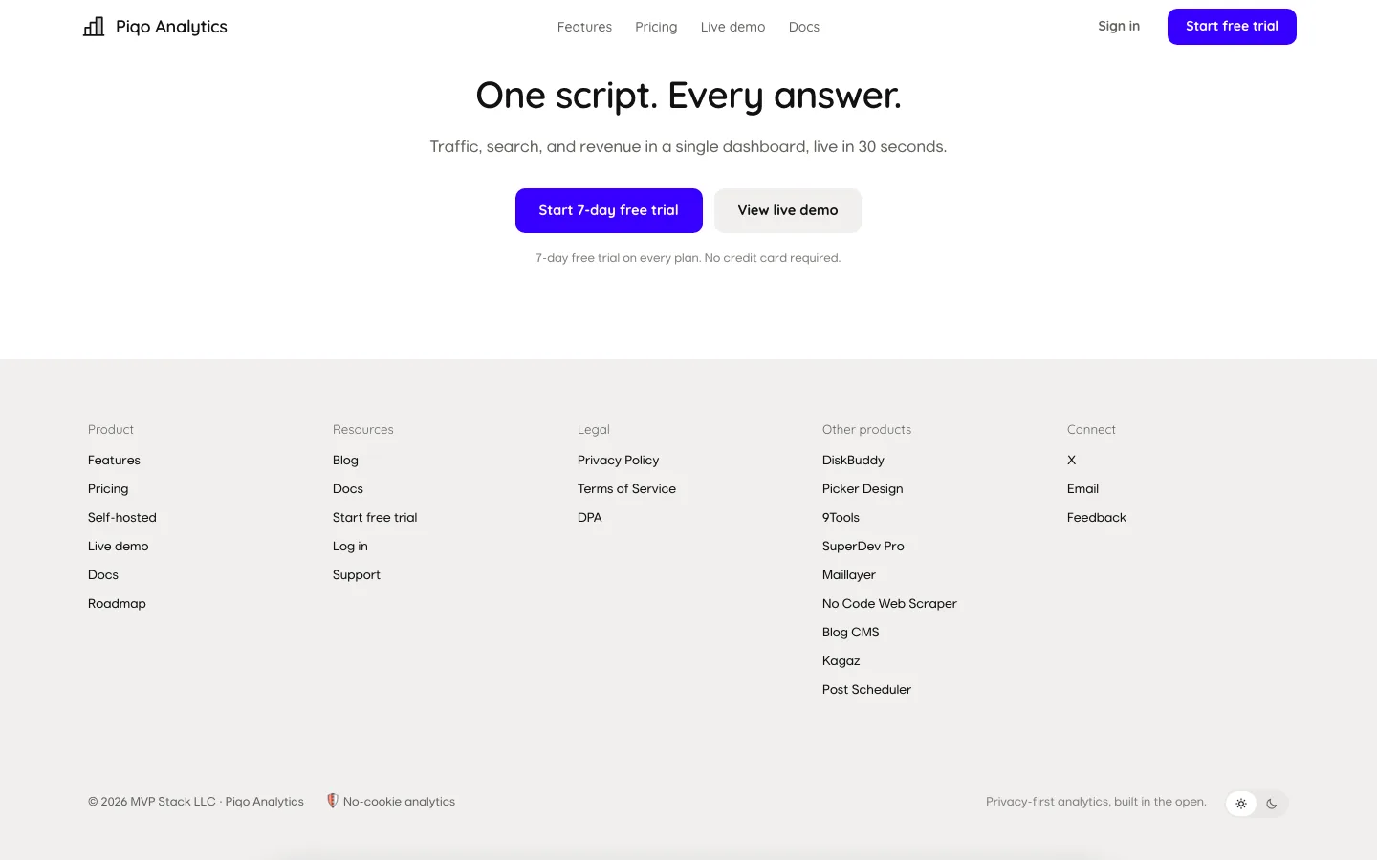The width and height of the screenshot is (1377, 860).
Task: Click the Piqo Analytics brand name in header
Action: [171, 27]
